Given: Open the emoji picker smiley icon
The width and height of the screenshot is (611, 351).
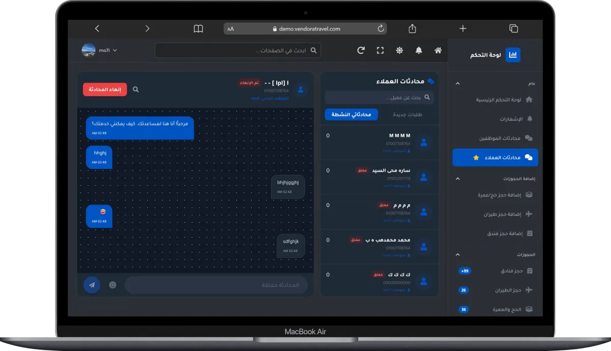Looking at the screenshot, I should (113, 285).
